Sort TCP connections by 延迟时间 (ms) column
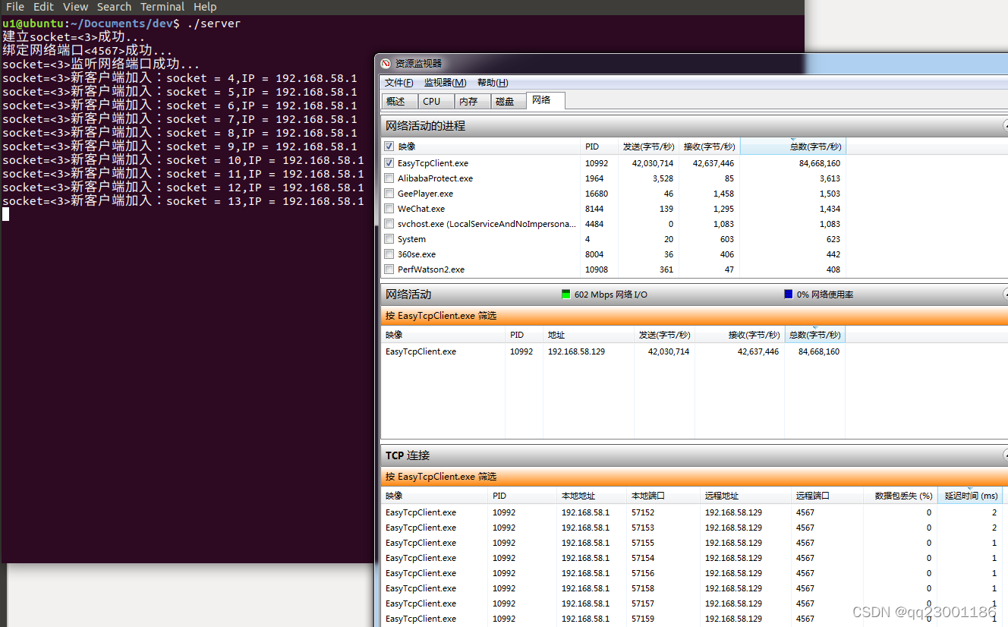Image resolution: width=1008 pixels, height=627 pixels. point(971,496)
